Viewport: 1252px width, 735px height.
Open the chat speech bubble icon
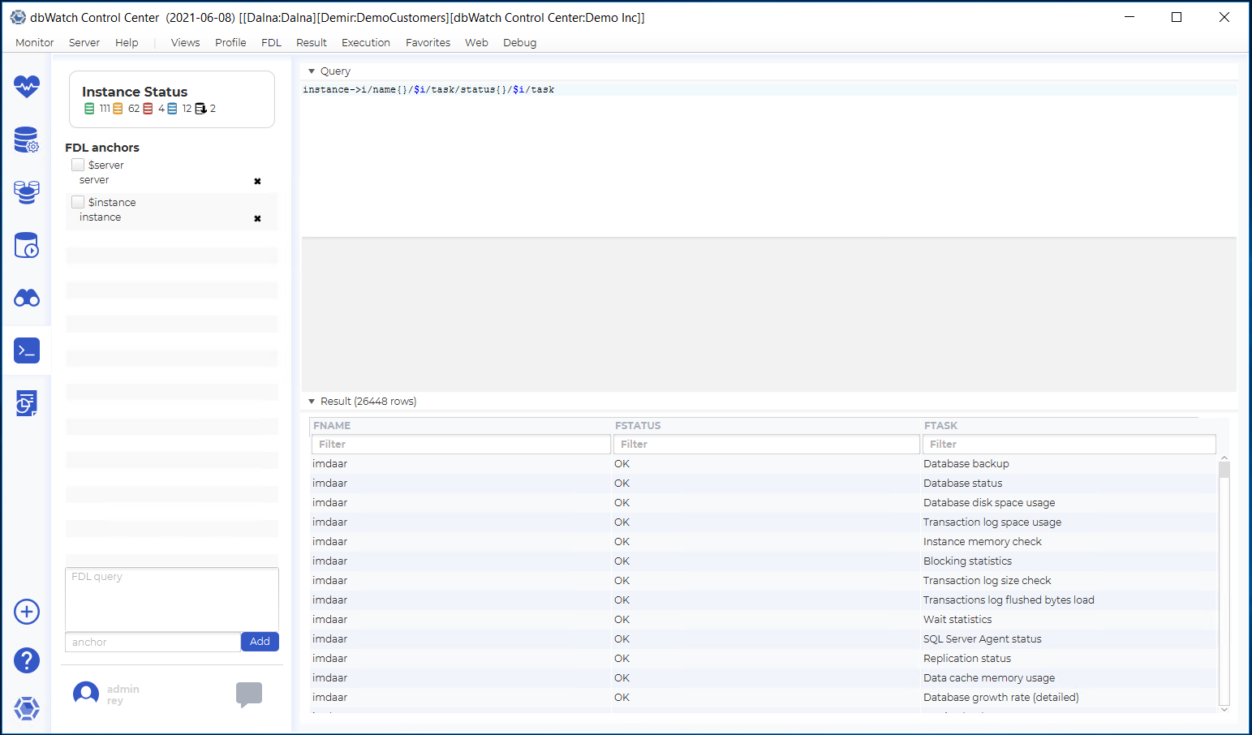[x=249, y=694]
